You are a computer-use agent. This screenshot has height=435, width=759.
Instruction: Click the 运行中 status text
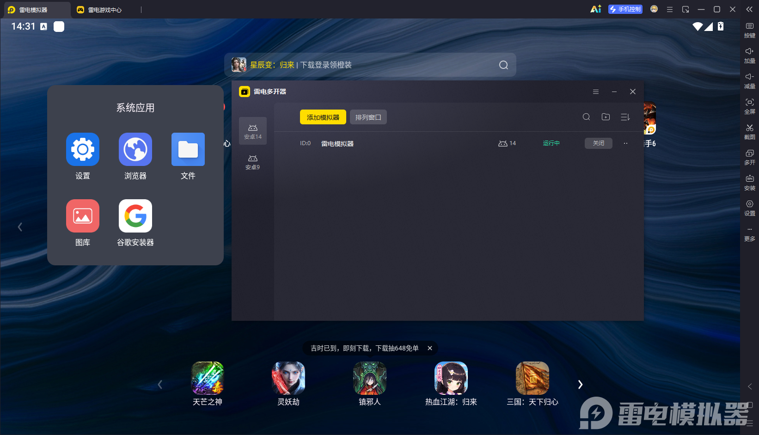pos(551,143)
